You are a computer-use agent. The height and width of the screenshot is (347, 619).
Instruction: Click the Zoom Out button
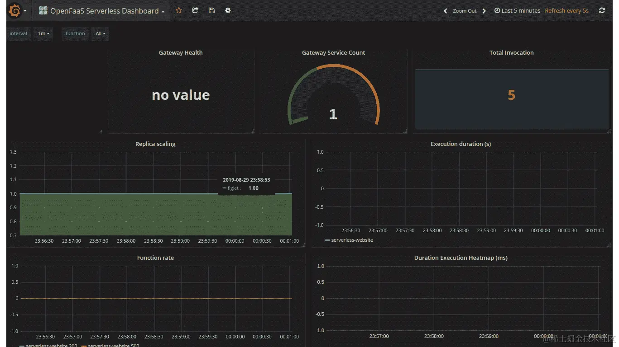point(465,10)
